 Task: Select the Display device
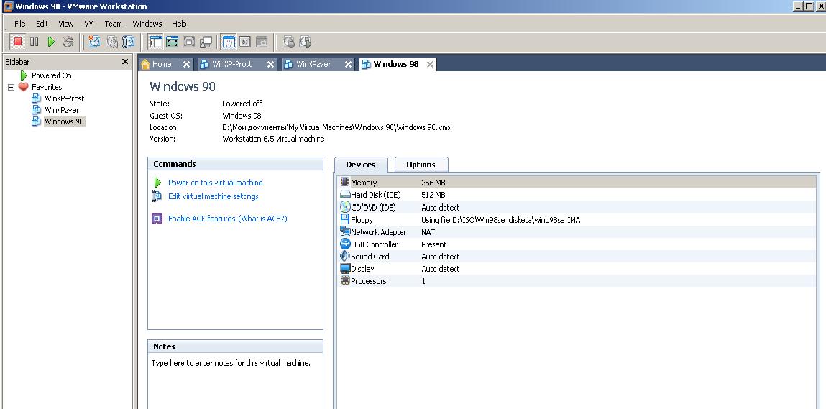tap(577, 269)
